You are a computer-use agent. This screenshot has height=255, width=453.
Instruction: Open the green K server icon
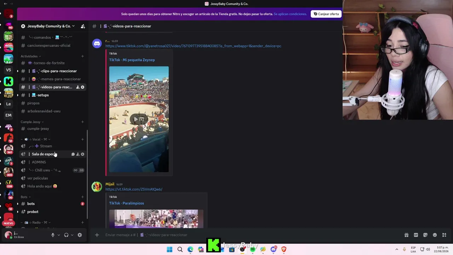tap(8, 81)
